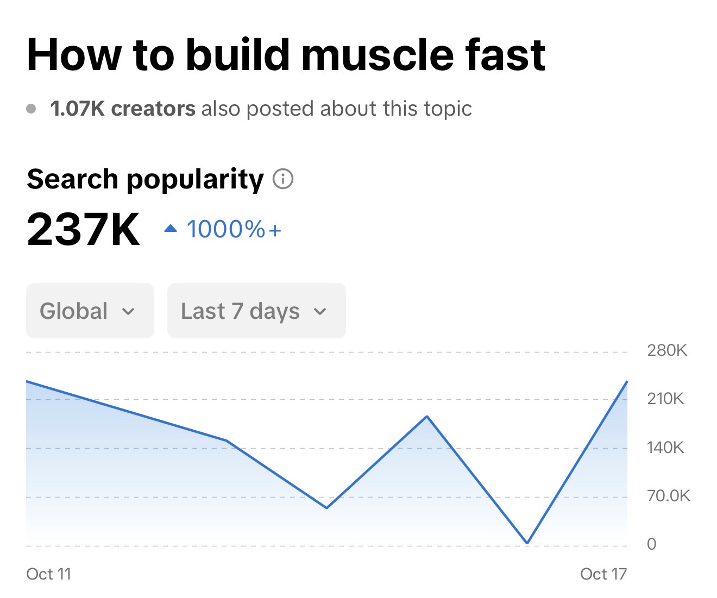This screenshot has width=717, height=598.
Task: Click the chart starting point at Oct 11
Action: tap(27, 382)
